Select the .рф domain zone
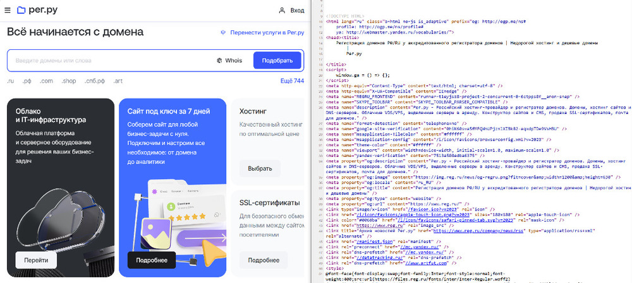 (27, 81)
